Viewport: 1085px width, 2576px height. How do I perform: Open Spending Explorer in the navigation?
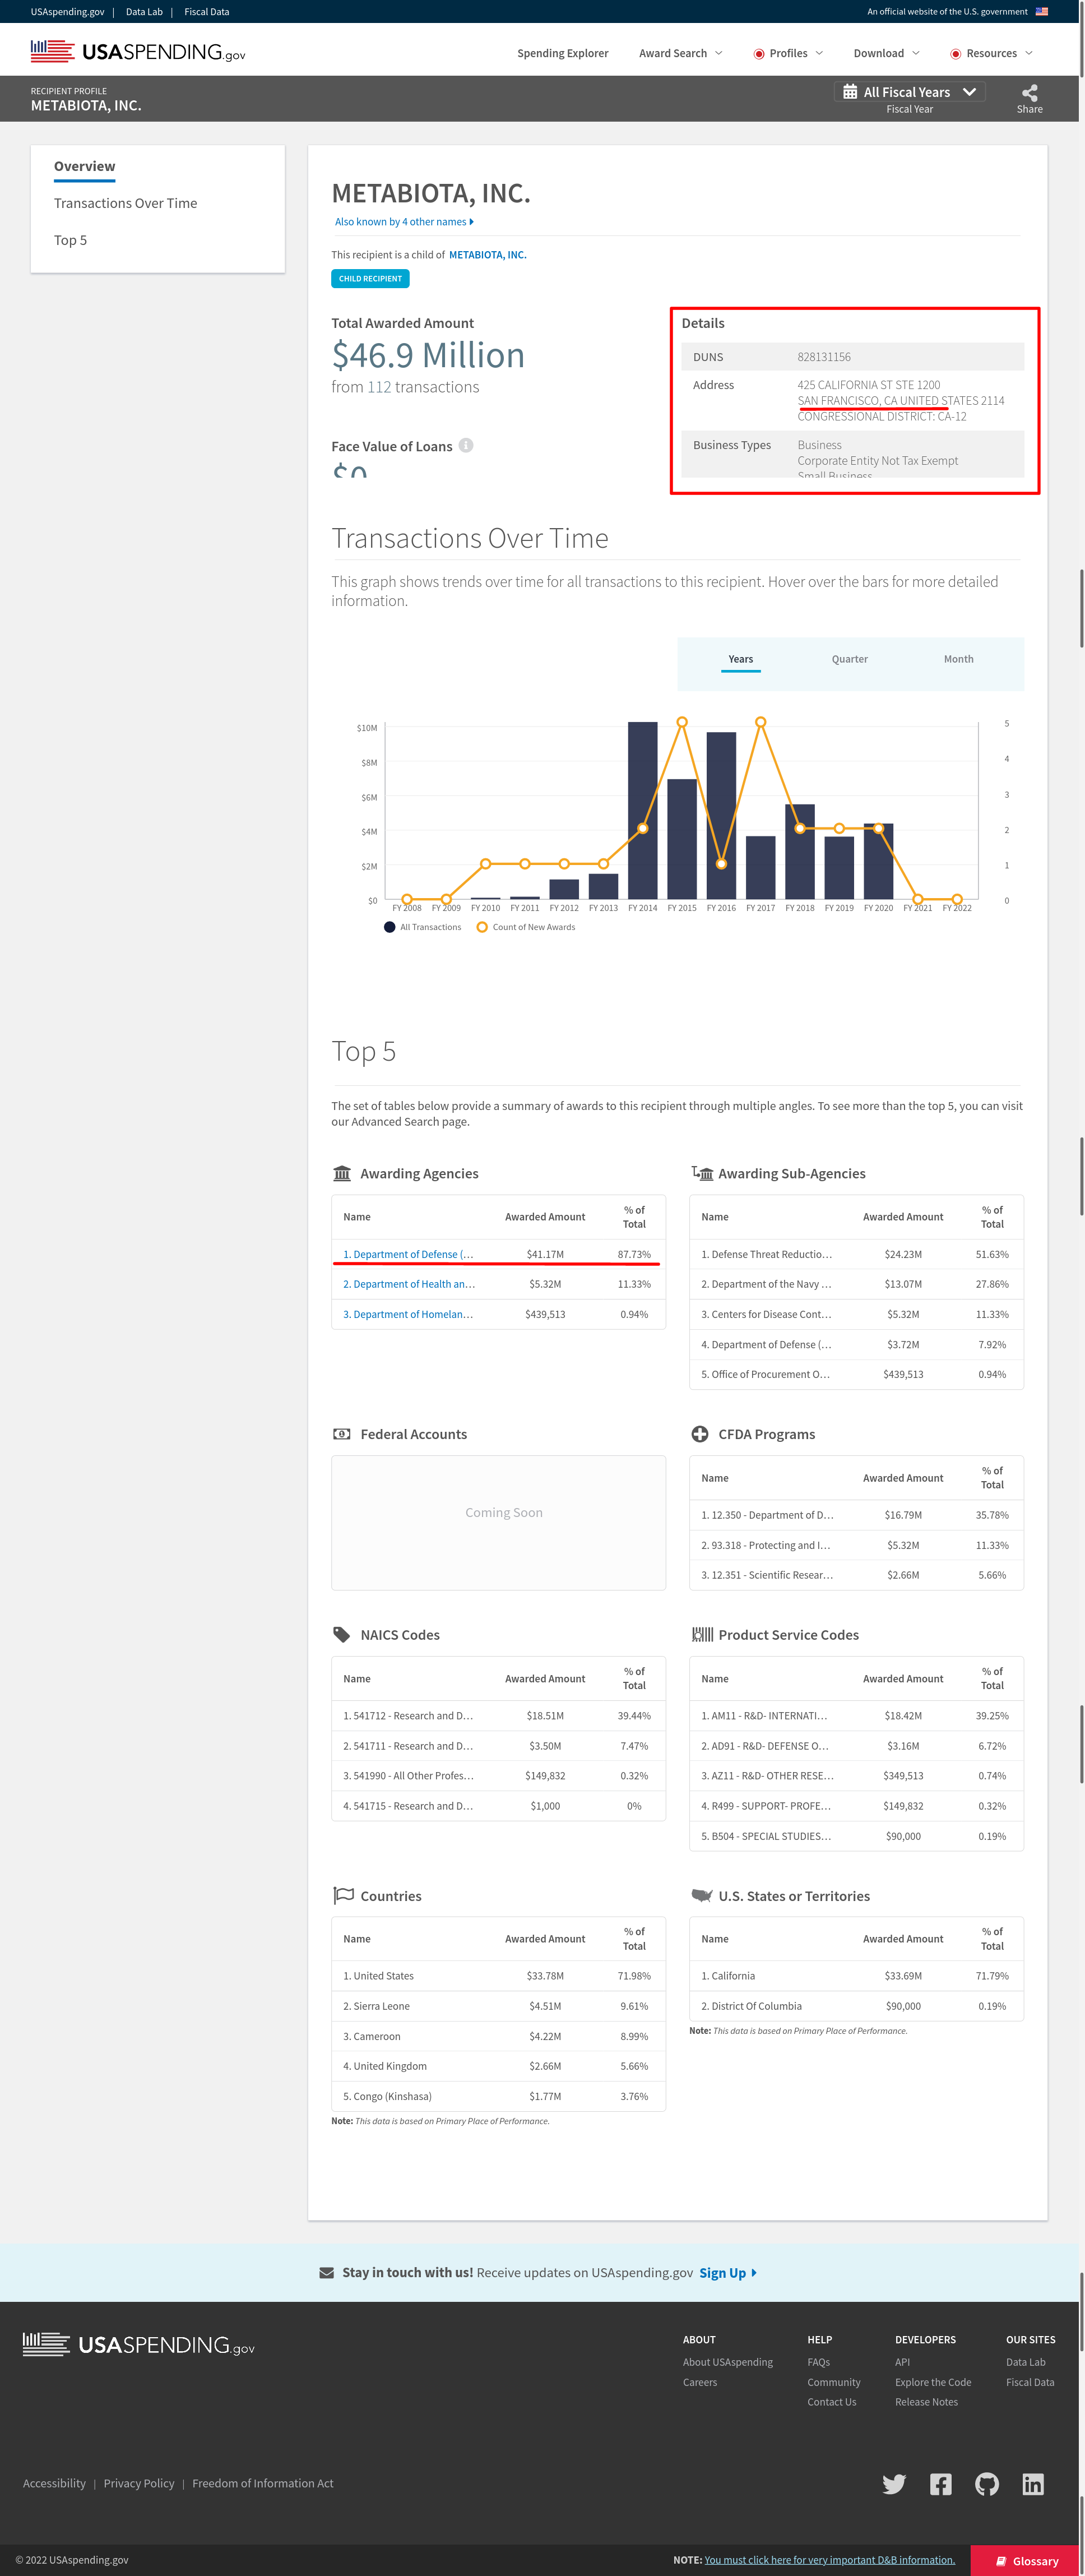tap(562, 54)
